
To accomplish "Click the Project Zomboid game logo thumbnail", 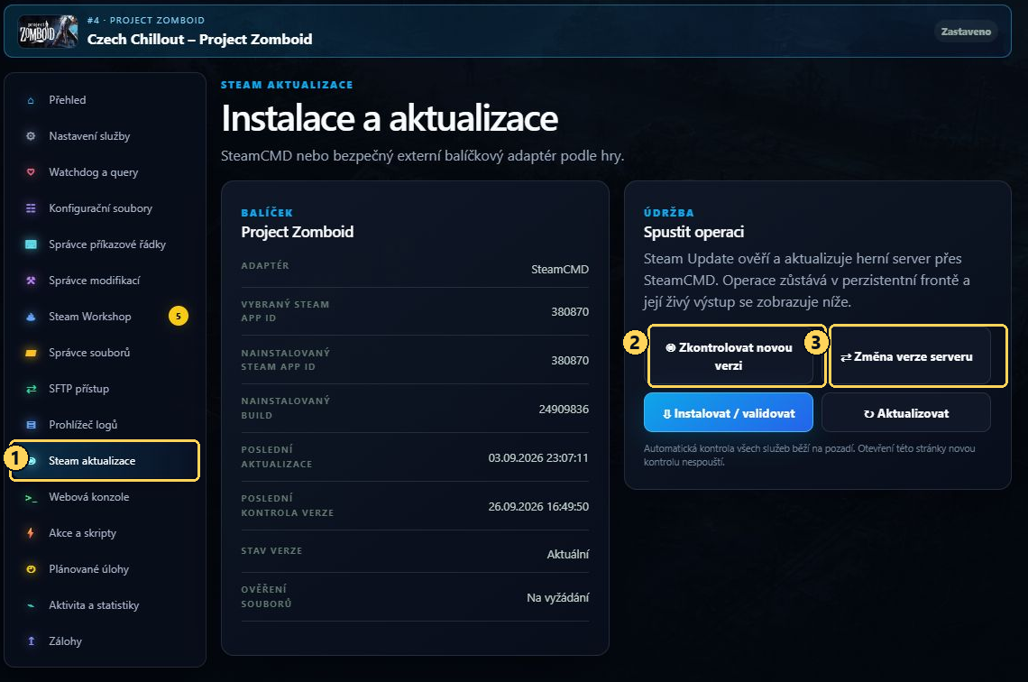I will 48,31.
